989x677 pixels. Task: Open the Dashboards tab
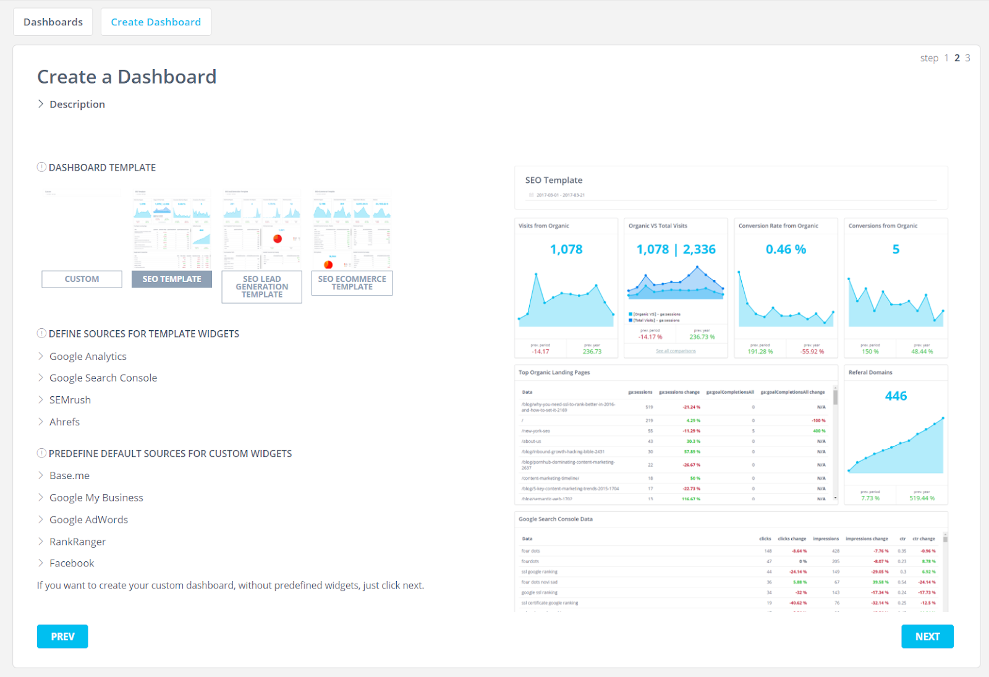point(53,22)
